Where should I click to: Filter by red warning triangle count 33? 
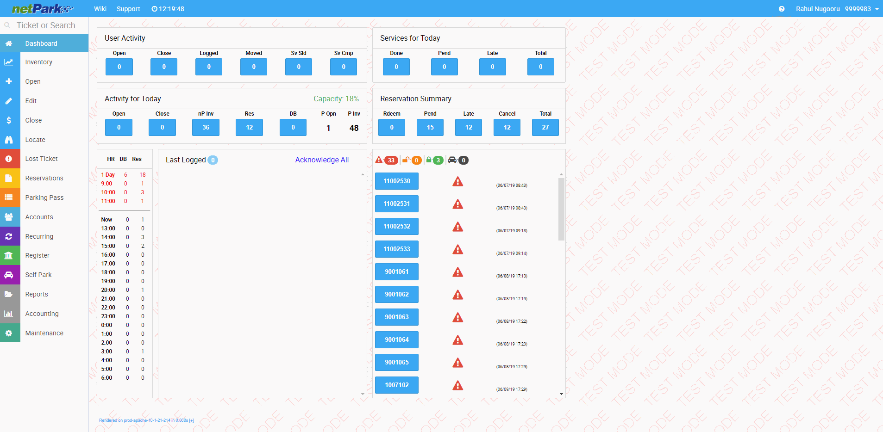(x=386, y=160)
